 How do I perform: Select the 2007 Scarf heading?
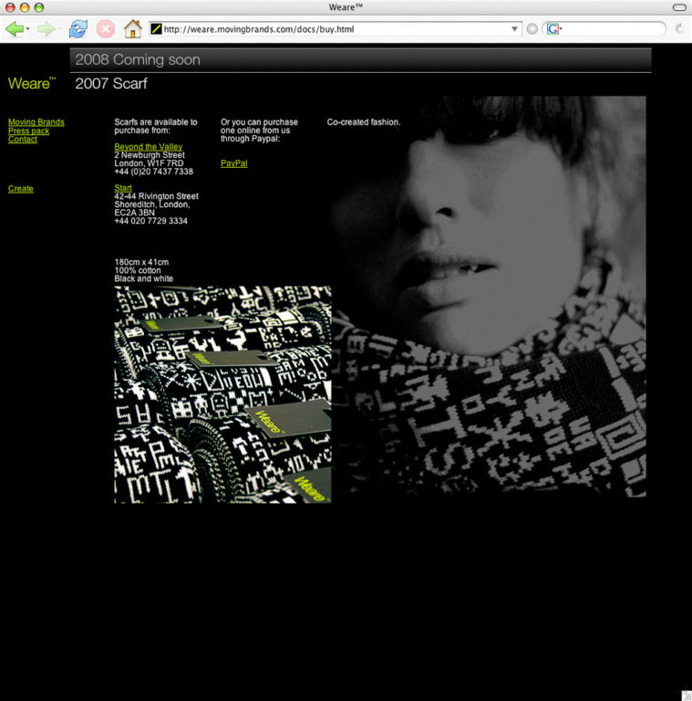point(111,84)
